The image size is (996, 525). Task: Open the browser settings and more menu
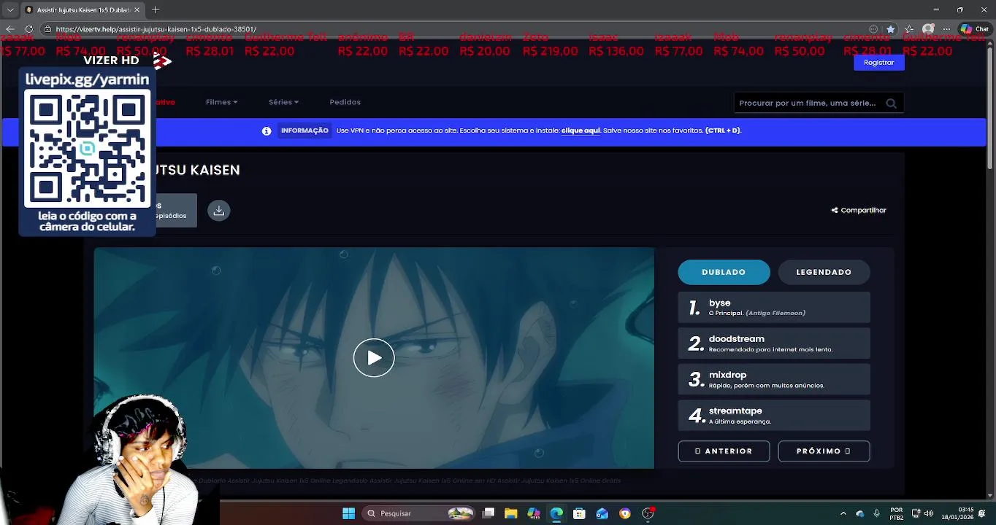pyautogui.click(x=948, y=29)
